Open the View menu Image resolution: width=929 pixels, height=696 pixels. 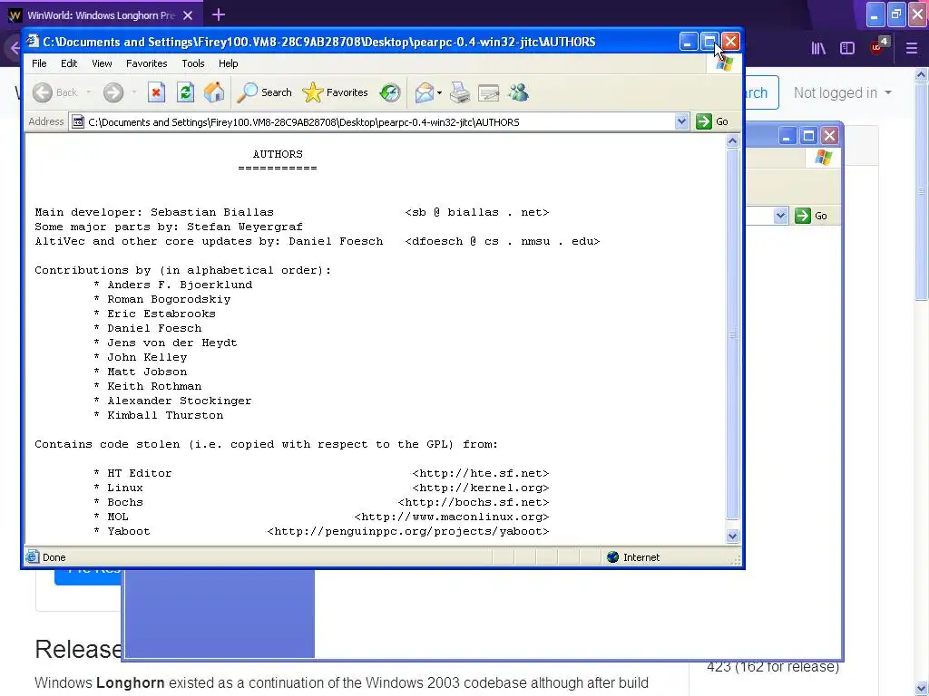[102, 63]
